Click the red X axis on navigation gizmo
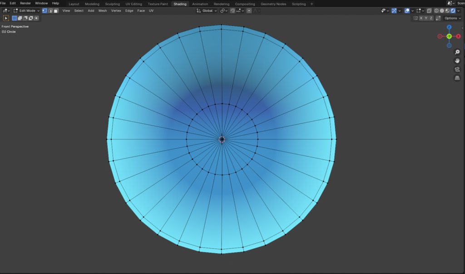Image resolution: width=465 pixels, height=274 pixels. pyautogui.click(x=459, y=36)
